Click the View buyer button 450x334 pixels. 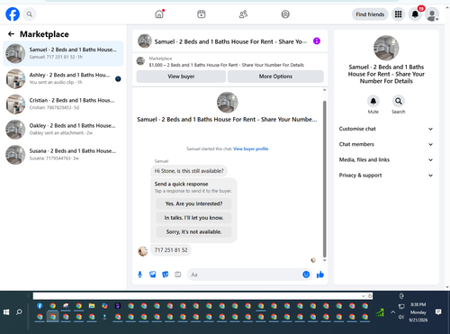181,77
